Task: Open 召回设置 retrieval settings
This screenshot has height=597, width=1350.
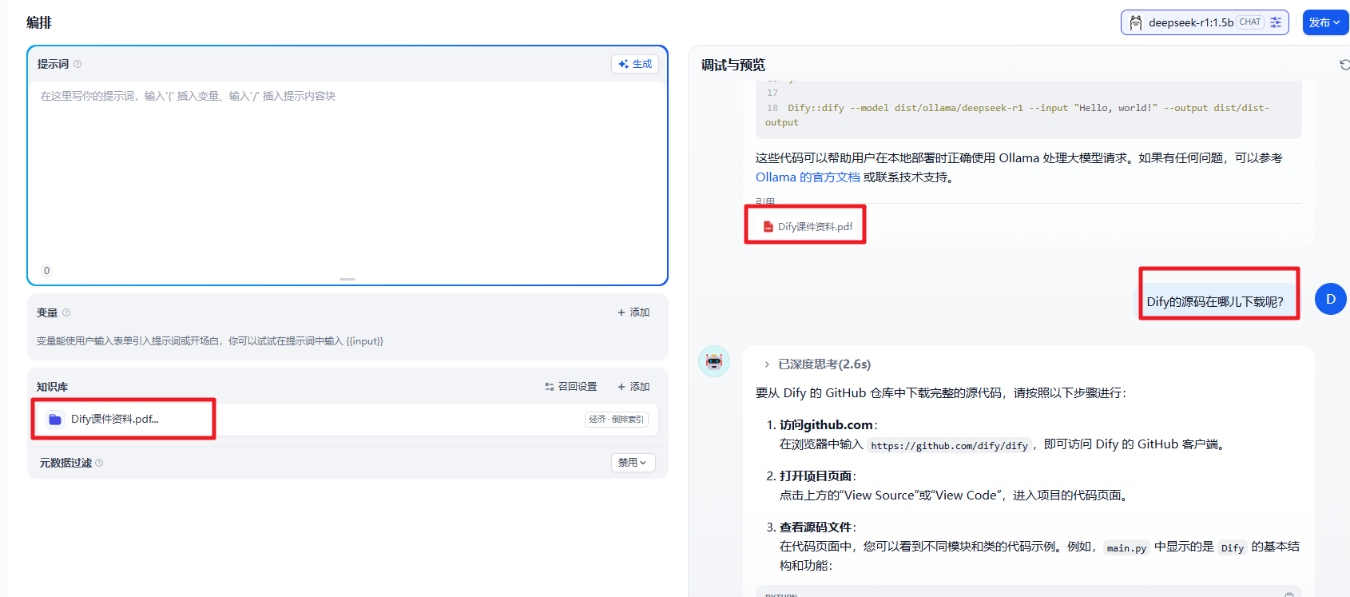Action: [x=571, y=387]
